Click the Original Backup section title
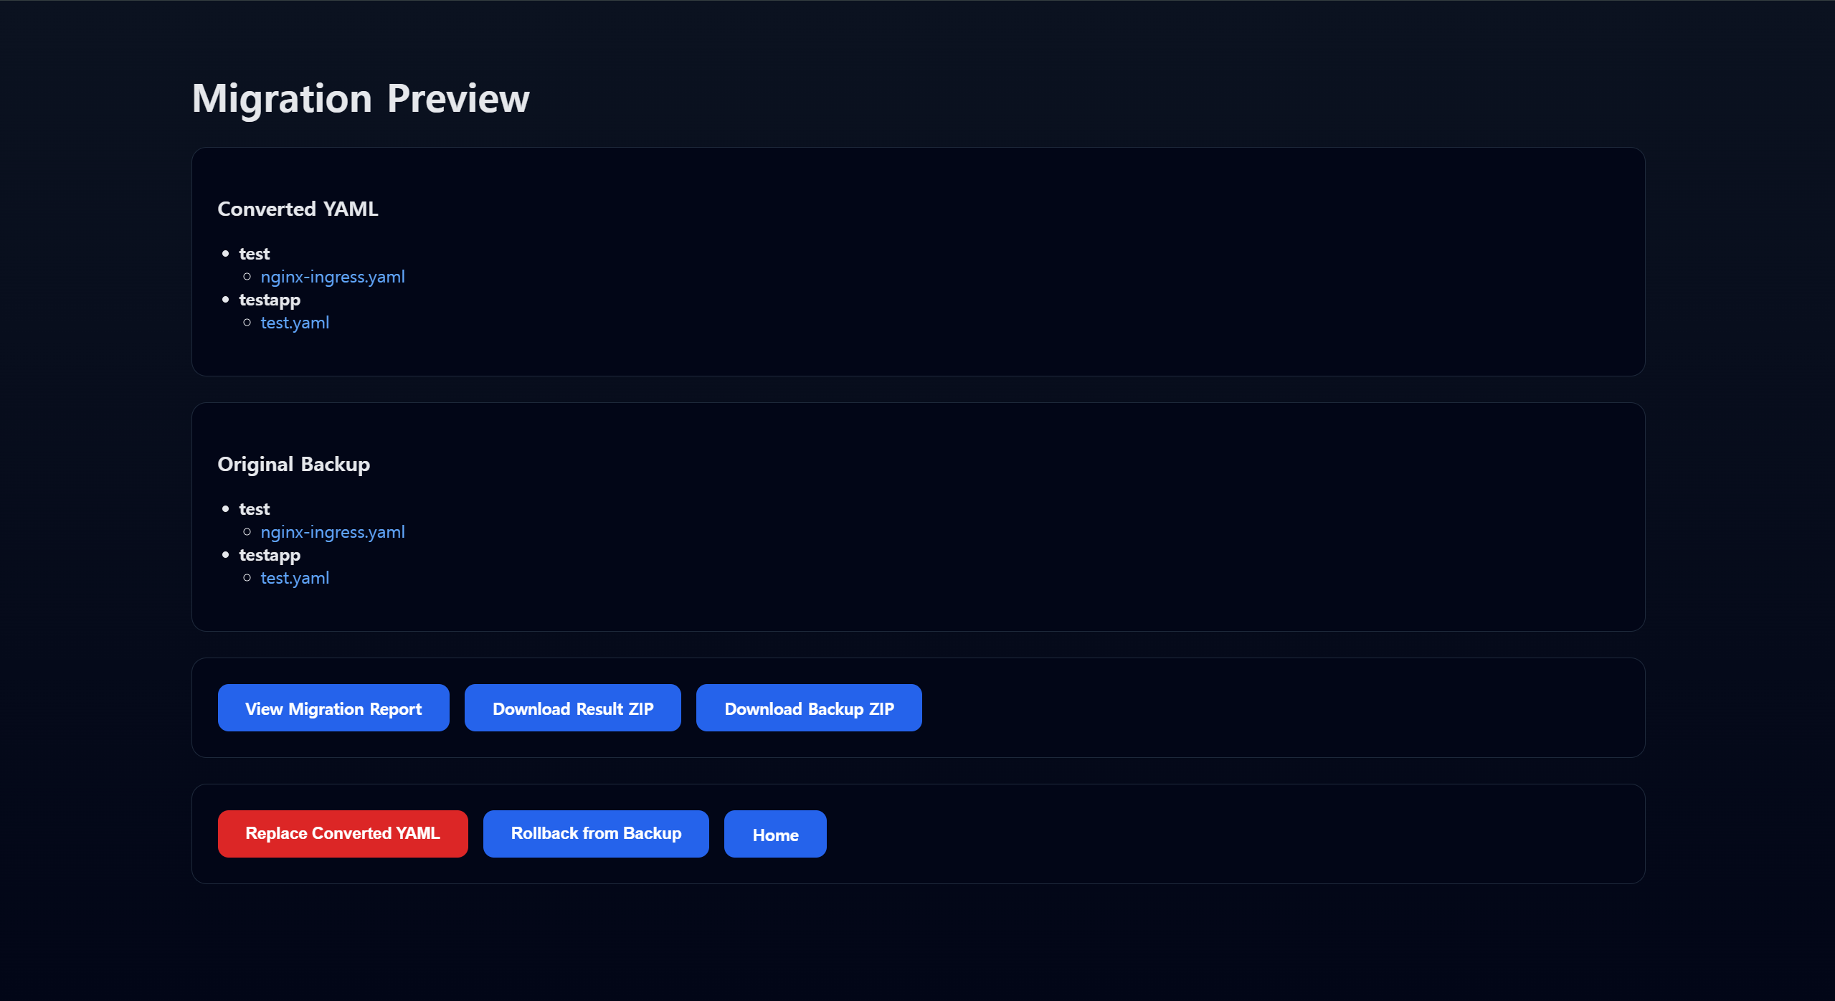The height and width of the screenshot is (1001, 1835). coord(293,464)
